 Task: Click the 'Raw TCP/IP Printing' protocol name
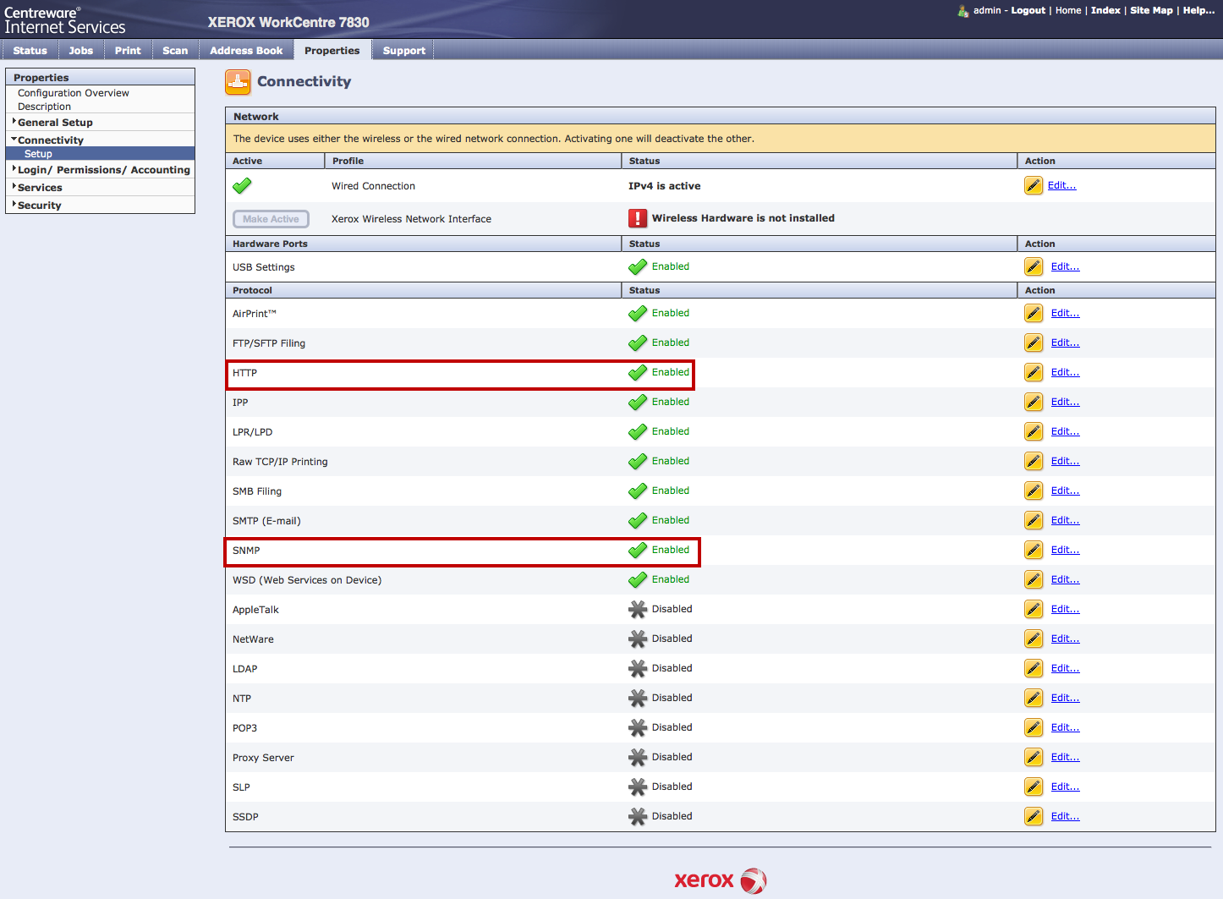(x=280, y=462)
